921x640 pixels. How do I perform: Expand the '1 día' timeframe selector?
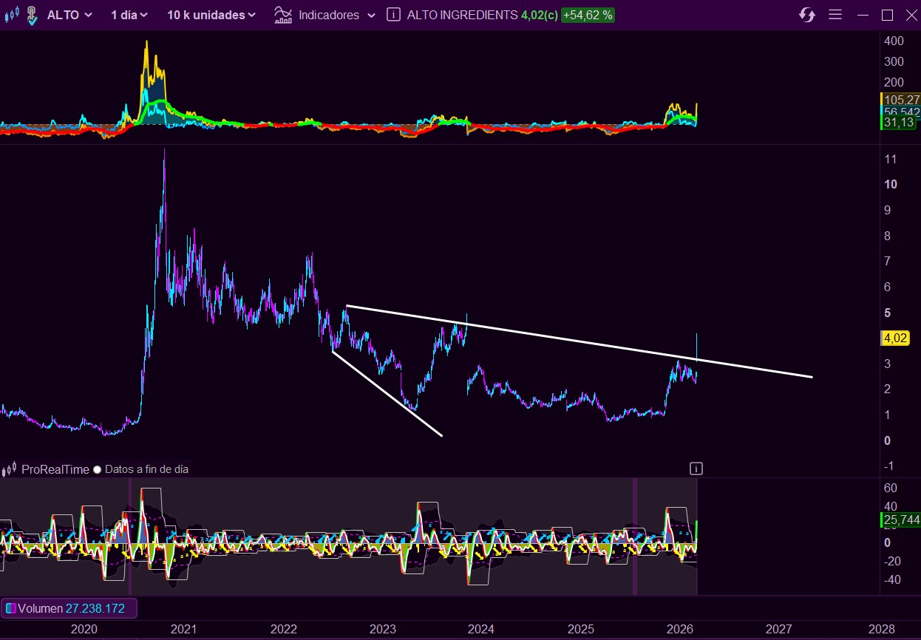coord(129,15)
